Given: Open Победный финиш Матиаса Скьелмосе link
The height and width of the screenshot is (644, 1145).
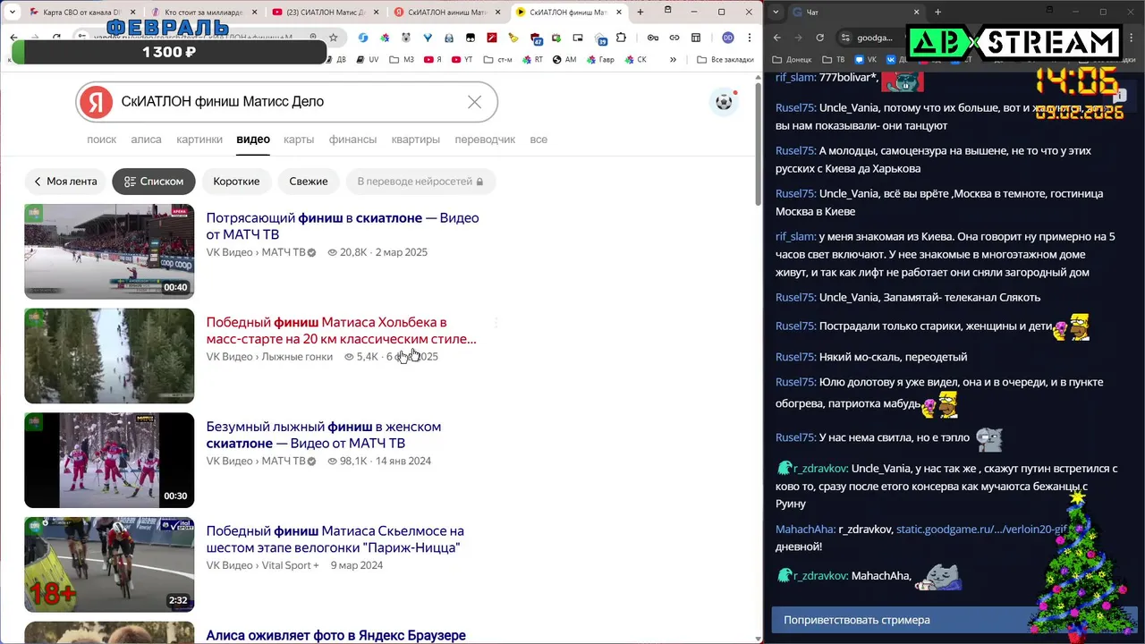Looking at the screenshot, I should [335, 539].
